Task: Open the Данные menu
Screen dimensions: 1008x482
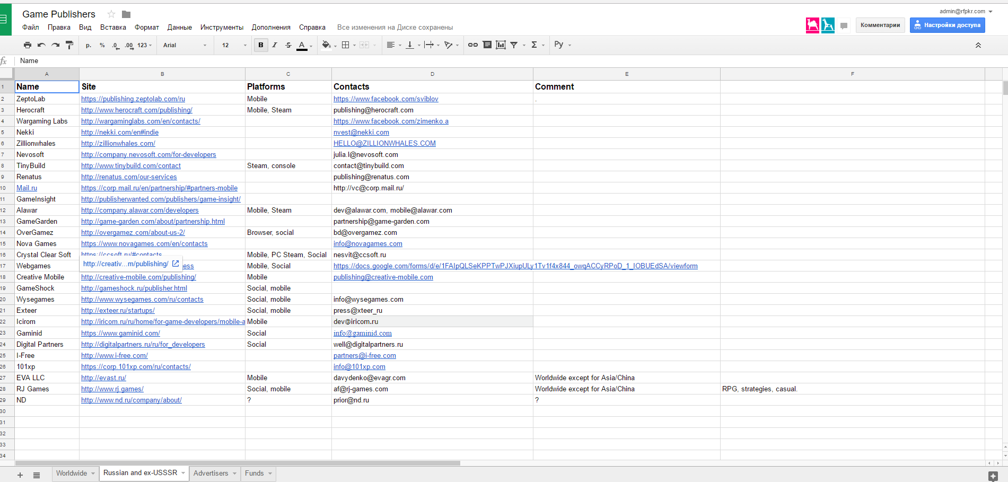Action: pyautogui.click(x=180, y=27)
